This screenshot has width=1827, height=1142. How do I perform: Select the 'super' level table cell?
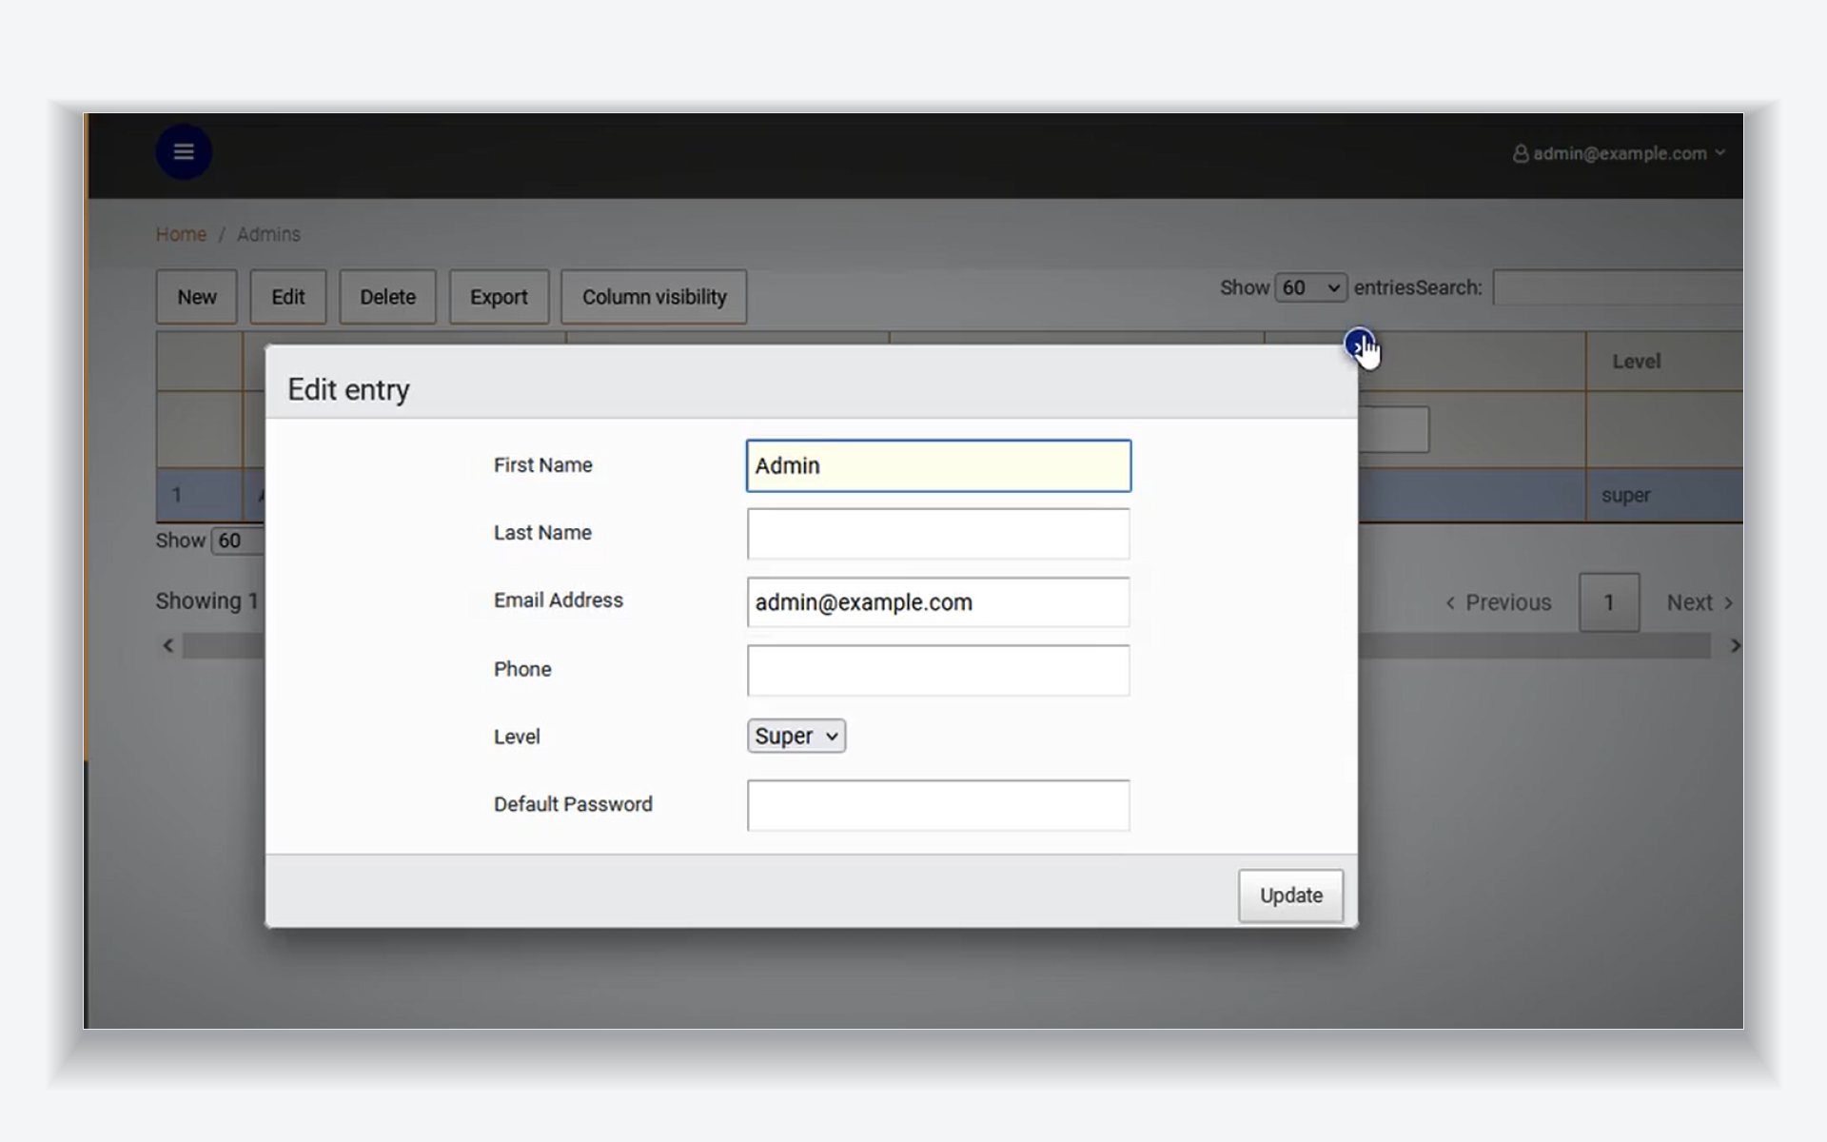tap(1664, 495)
